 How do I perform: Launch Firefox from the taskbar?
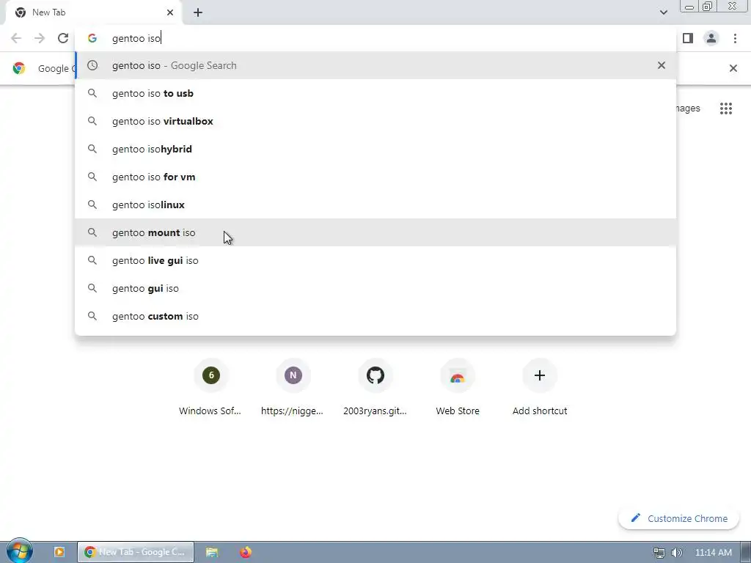pos(246,552)
